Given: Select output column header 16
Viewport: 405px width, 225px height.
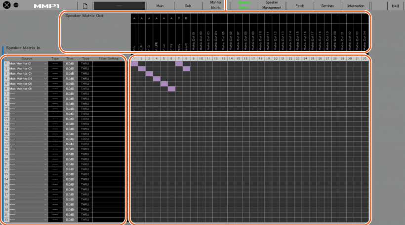Looking at the screenshot, I should [x=245, y=59].
